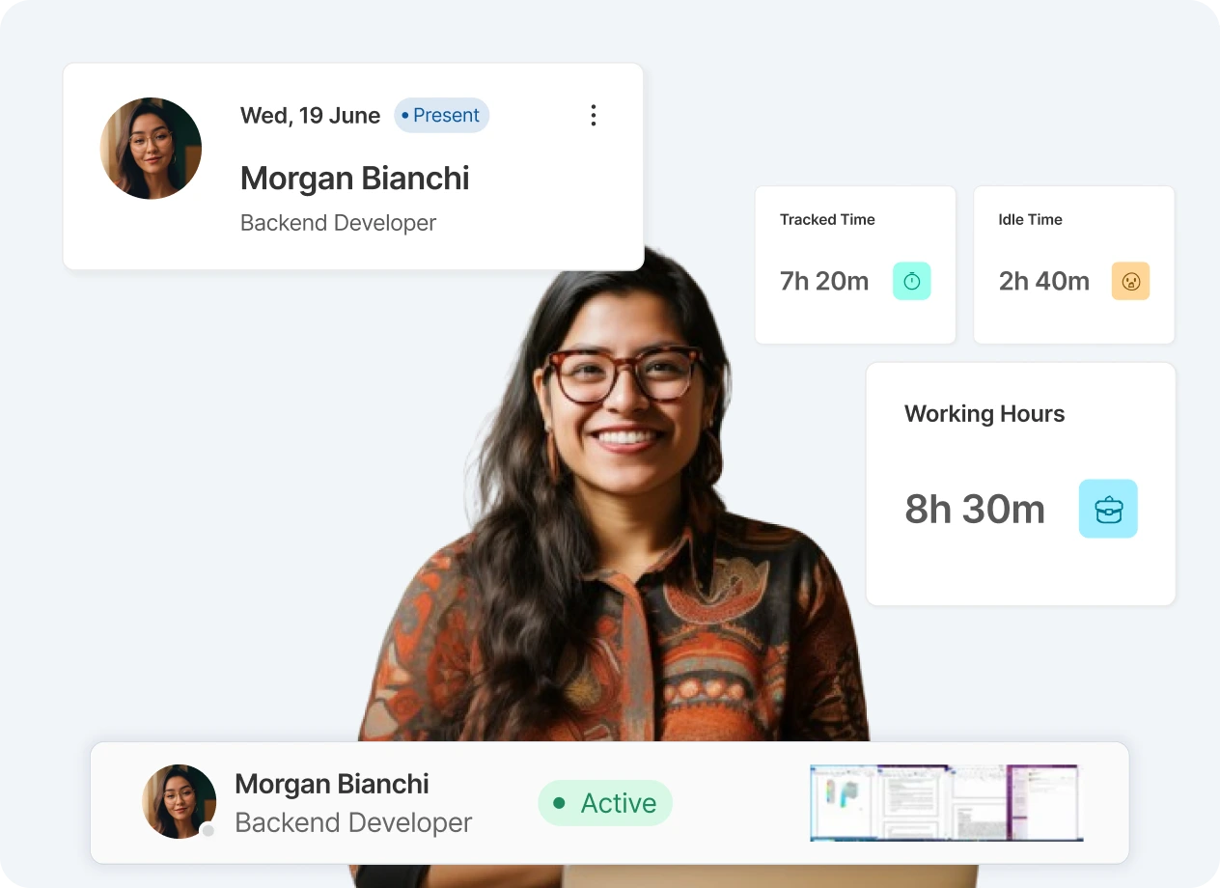Viewport: 1220px width, 888px height.
Task: Click the Working Hours heading
Action: [x=984, y=414]
